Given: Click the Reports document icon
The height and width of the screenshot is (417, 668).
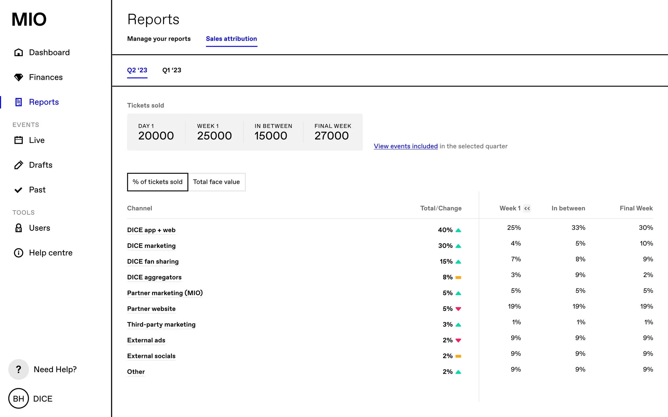Looking at the screenshot, I should (x=18, y=102).
